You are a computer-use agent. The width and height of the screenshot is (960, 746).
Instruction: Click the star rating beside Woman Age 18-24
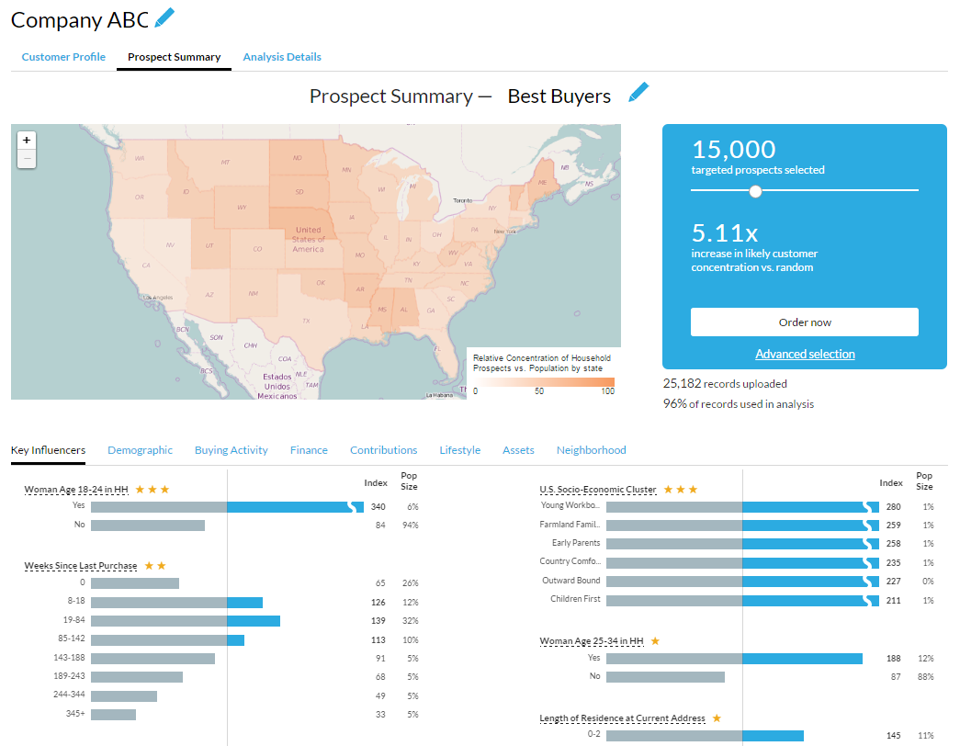click(x=152, y=490)
